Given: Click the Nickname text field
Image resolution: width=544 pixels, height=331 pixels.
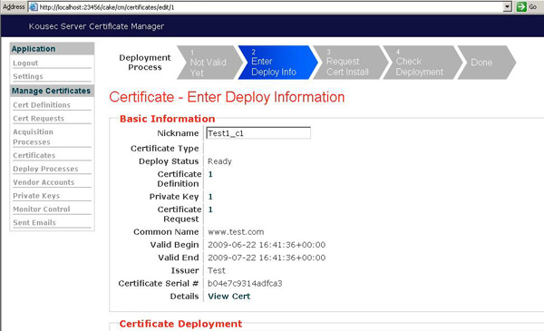Looking at the screenshot, I should (258, 133).
